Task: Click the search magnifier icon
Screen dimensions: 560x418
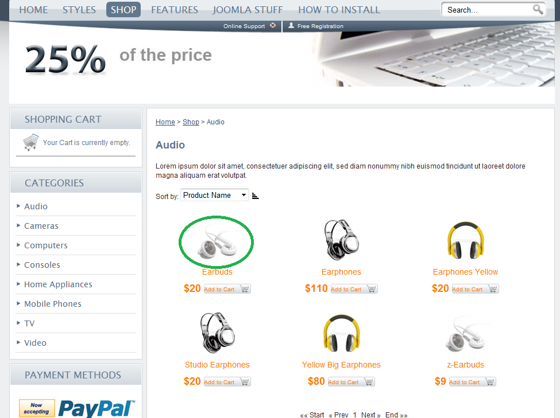Action: (x=538, y=9)
